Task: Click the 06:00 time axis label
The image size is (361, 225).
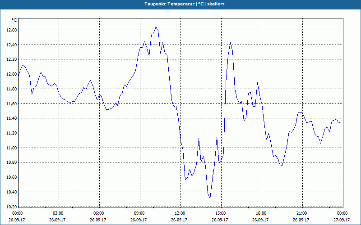Action: click(99, 213)
